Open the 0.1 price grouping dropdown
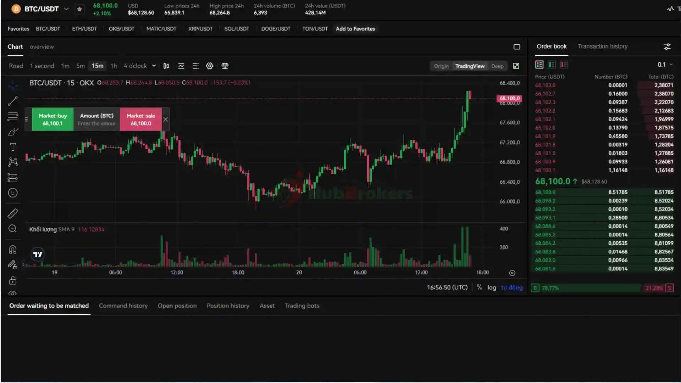Screen dimensions: 681x383 tap(665, 65)
